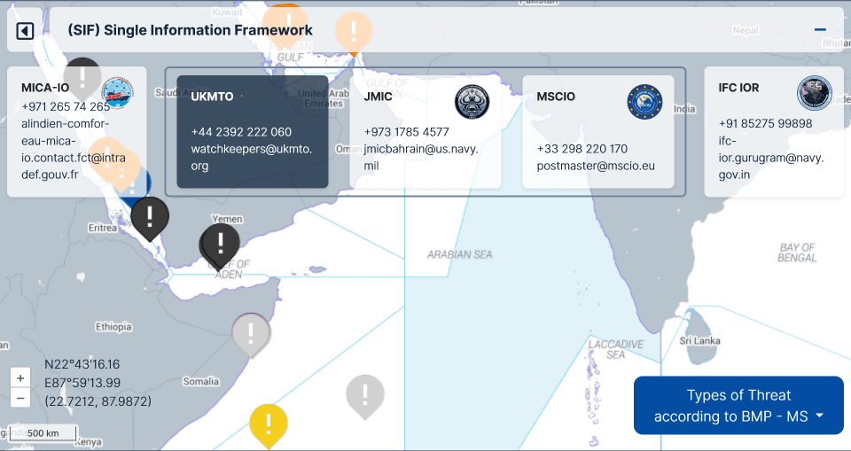Viewport: 851px width, 451px height.
Task: Open Types of Threat according to BMP dropdown
Action: pos(738,406)
